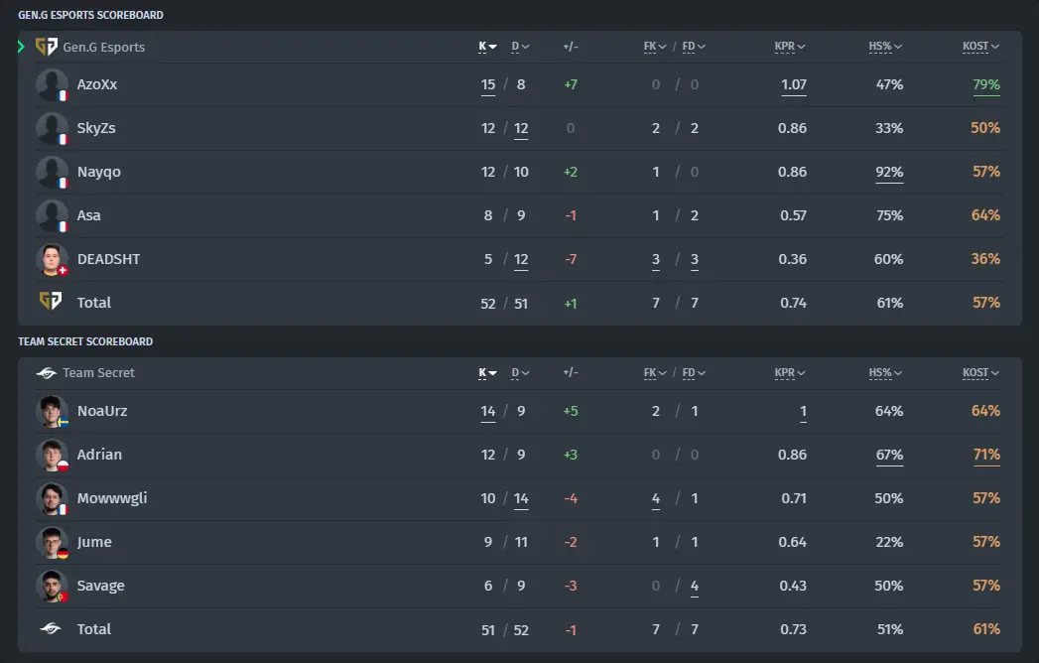Click AzoXx's placeholder avatar

52,85
